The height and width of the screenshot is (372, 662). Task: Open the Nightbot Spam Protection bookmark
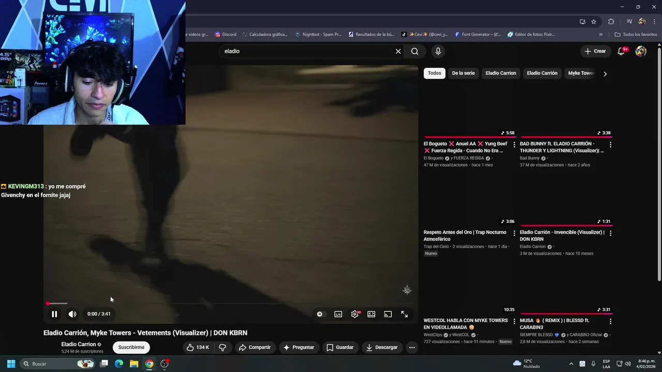pos(318,35)
